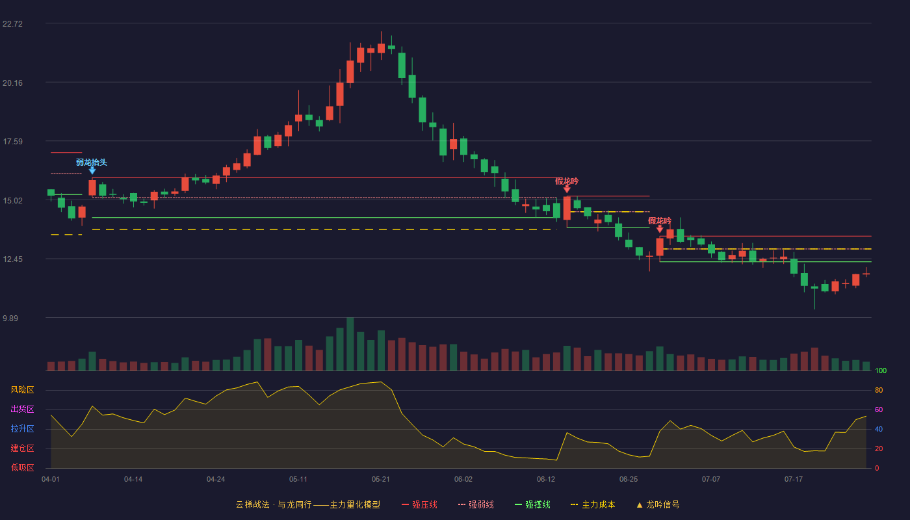Image resolution: width=910 pixels, height=520 pixels.
Task: Click the 假龙吟 arrow marker near 06-12
Action: coord(567,189)
